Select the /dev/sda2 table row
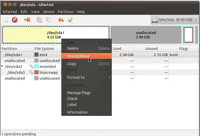200x136 pixels. point(100,66)
